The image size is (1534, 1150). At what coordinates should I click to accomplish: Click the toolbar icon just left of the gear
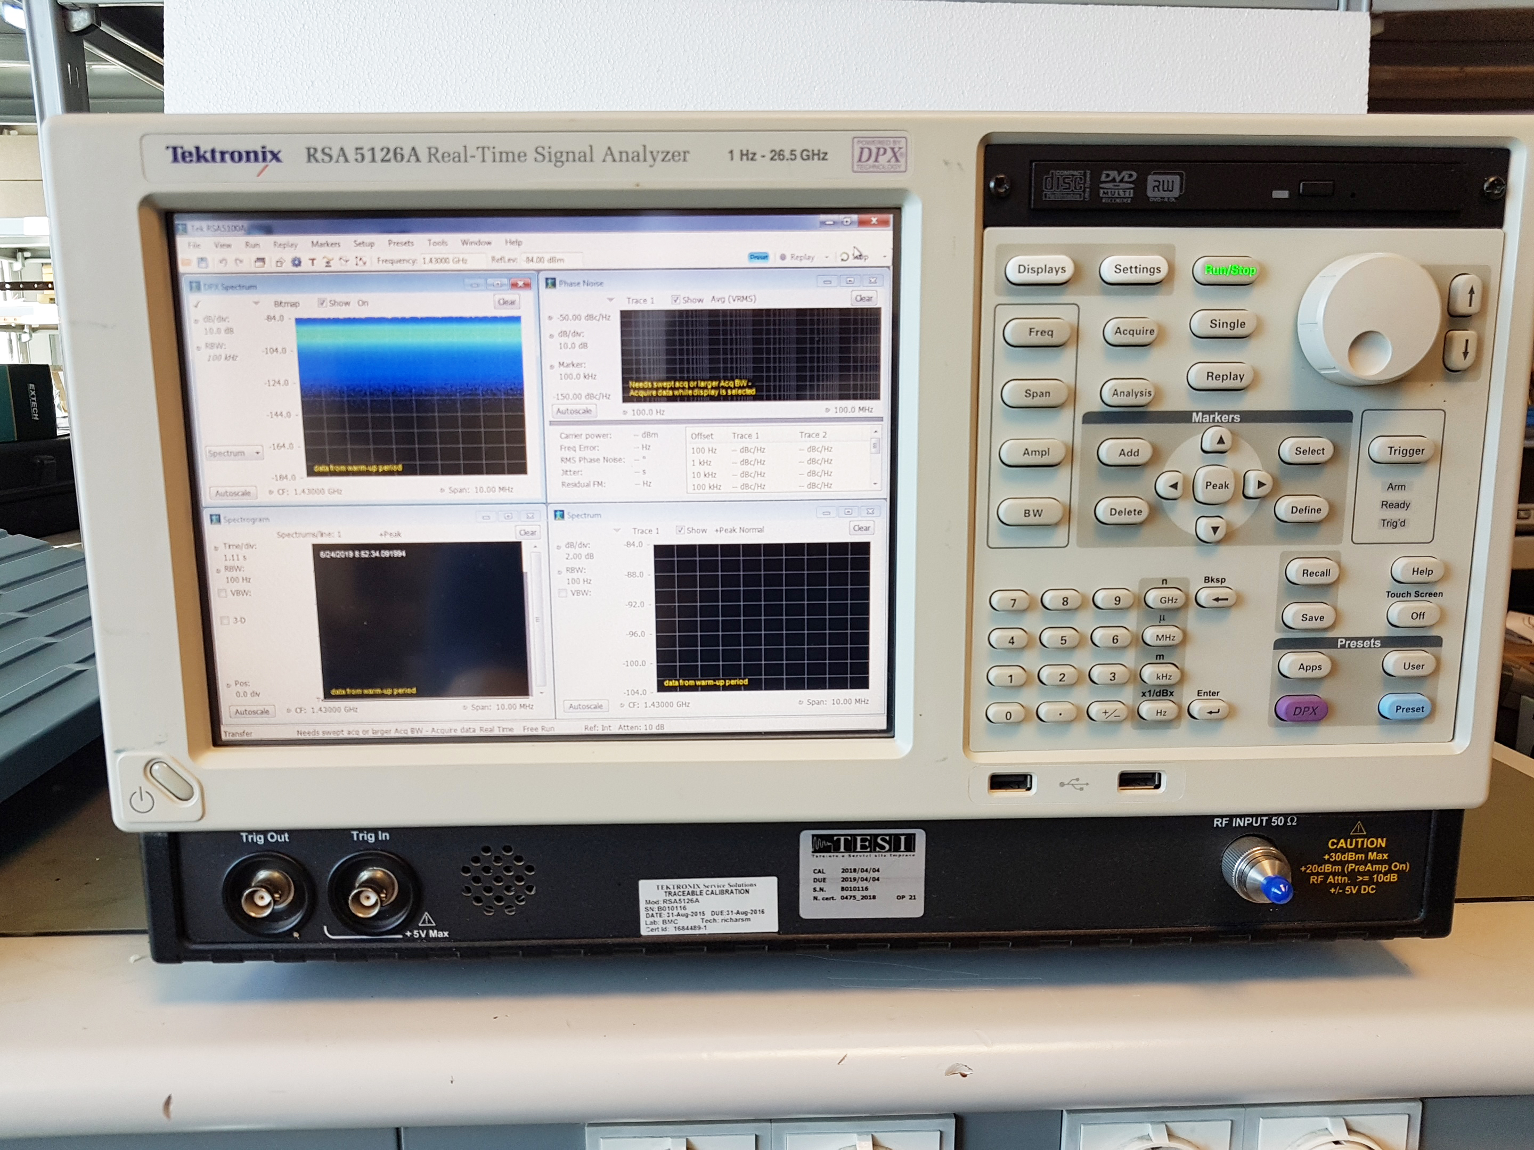point(280,262)
